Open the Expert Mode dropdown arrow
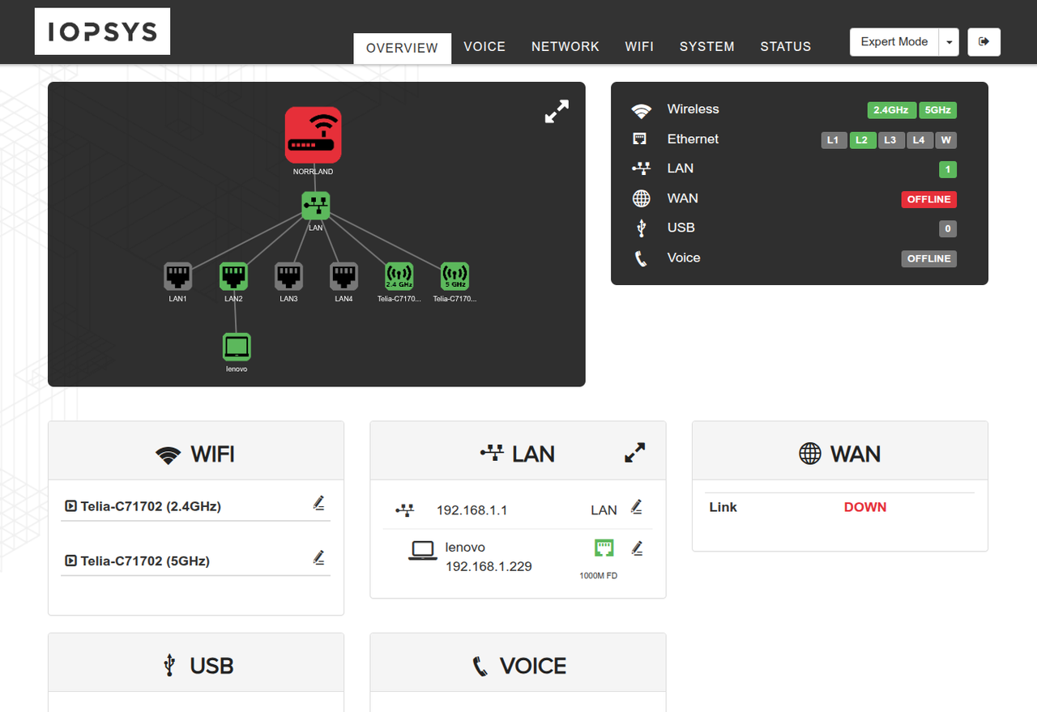The height and width of the screenshot is (712, 1037). [949, 42]
